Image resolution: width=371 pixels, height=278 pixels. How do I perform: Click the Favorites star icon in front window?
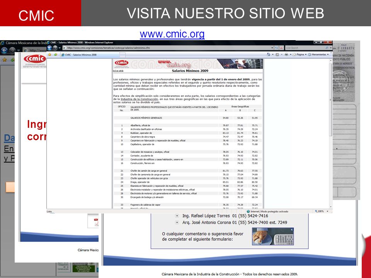pyautogui.click(x=50, y=54)
